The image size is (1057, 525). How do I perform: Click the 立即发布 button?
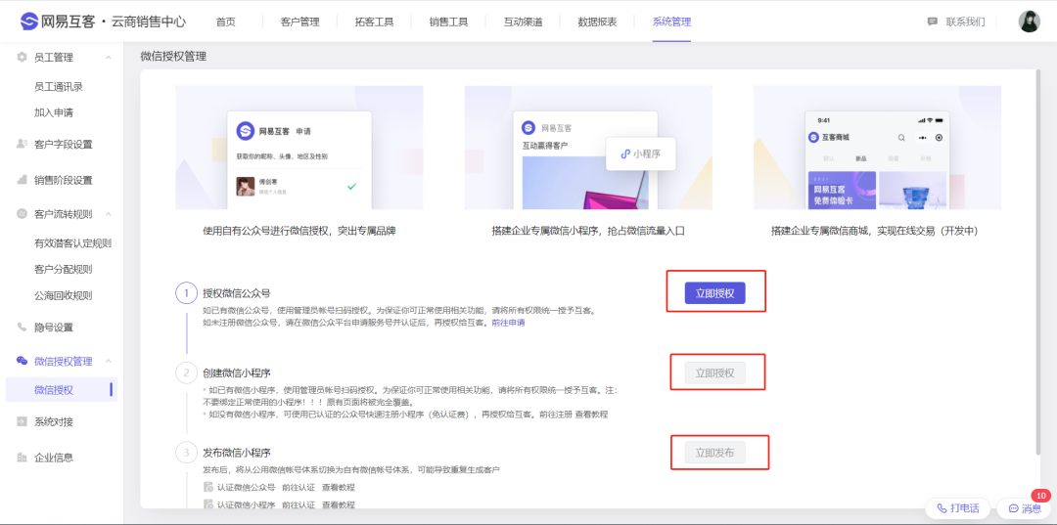point(714,452)
